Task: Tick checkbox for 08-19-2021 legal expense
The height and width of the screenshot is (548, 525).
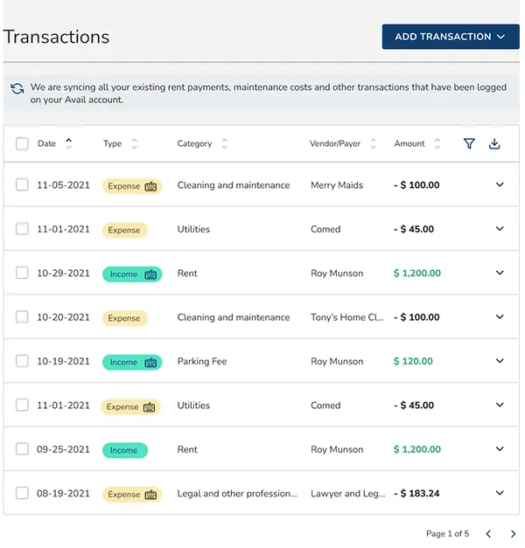Action: tap(22, 493)
